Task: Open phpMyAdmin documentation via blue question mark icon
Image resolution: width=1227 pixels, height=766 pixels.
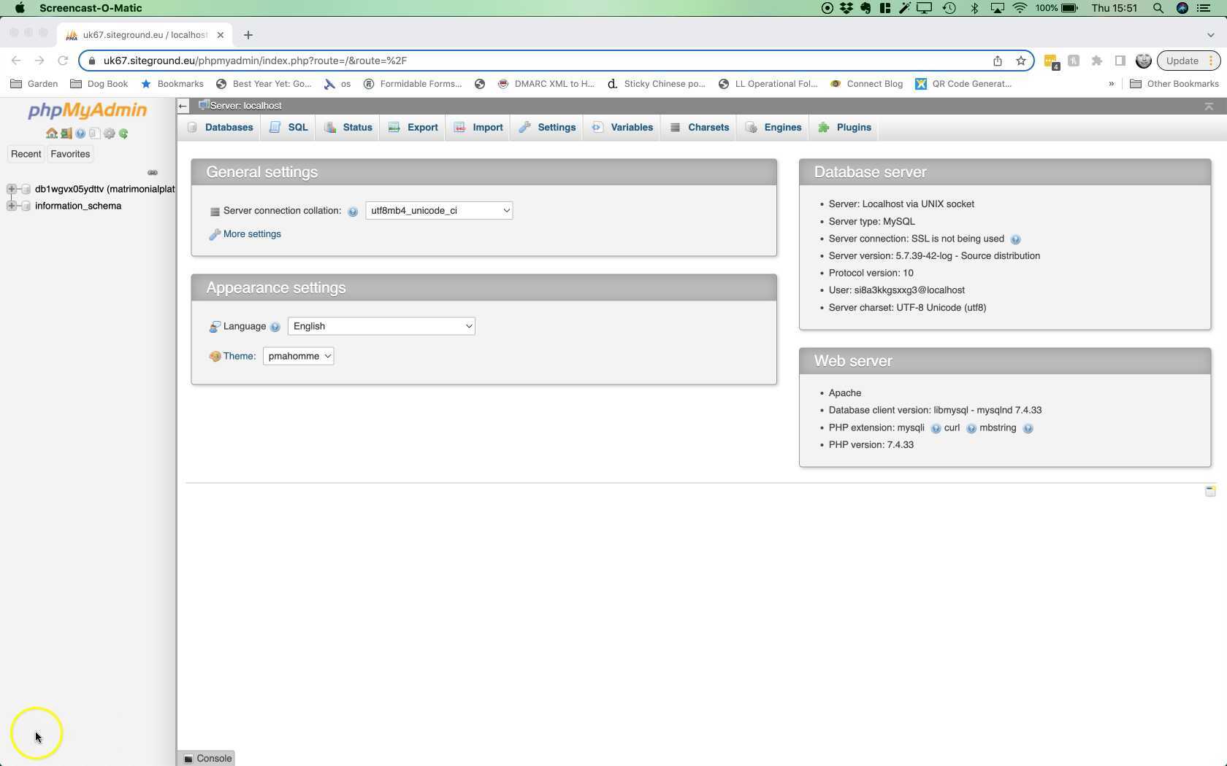Action: 80,134
